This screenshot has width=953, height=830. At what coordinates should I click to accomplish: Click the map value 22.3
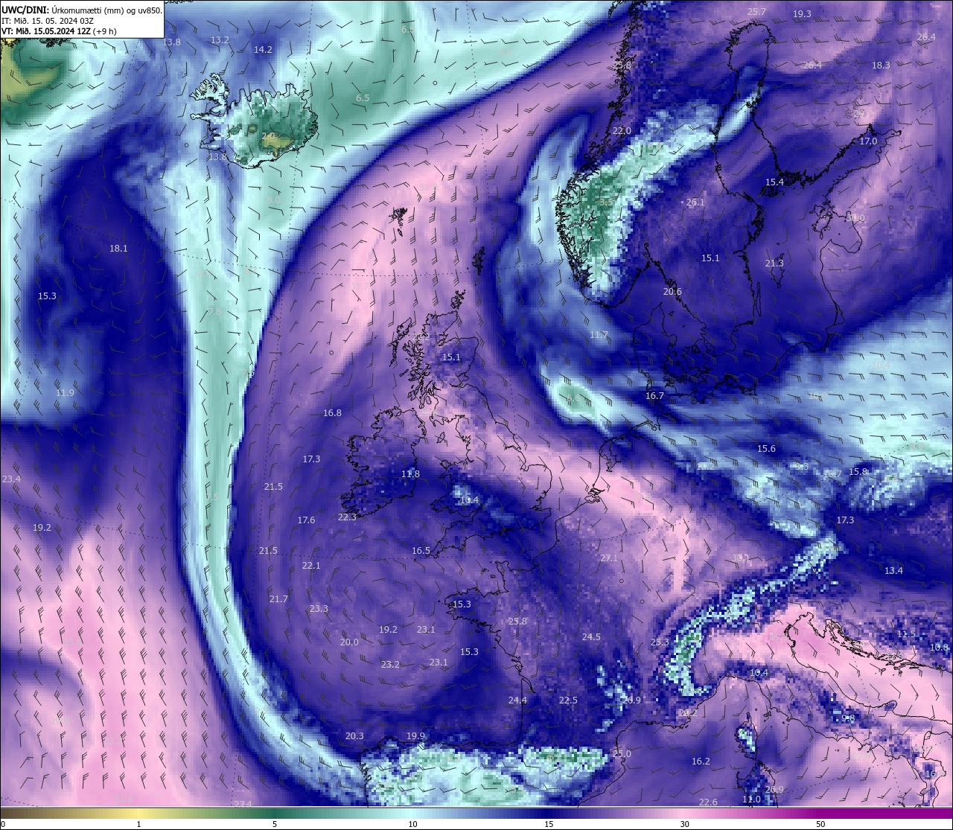click(347, 517)
